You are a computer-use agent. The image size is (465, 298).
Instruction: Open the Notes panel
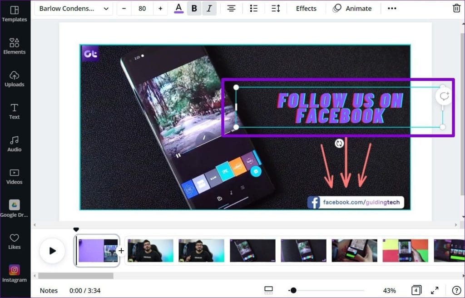pos(49,290)
